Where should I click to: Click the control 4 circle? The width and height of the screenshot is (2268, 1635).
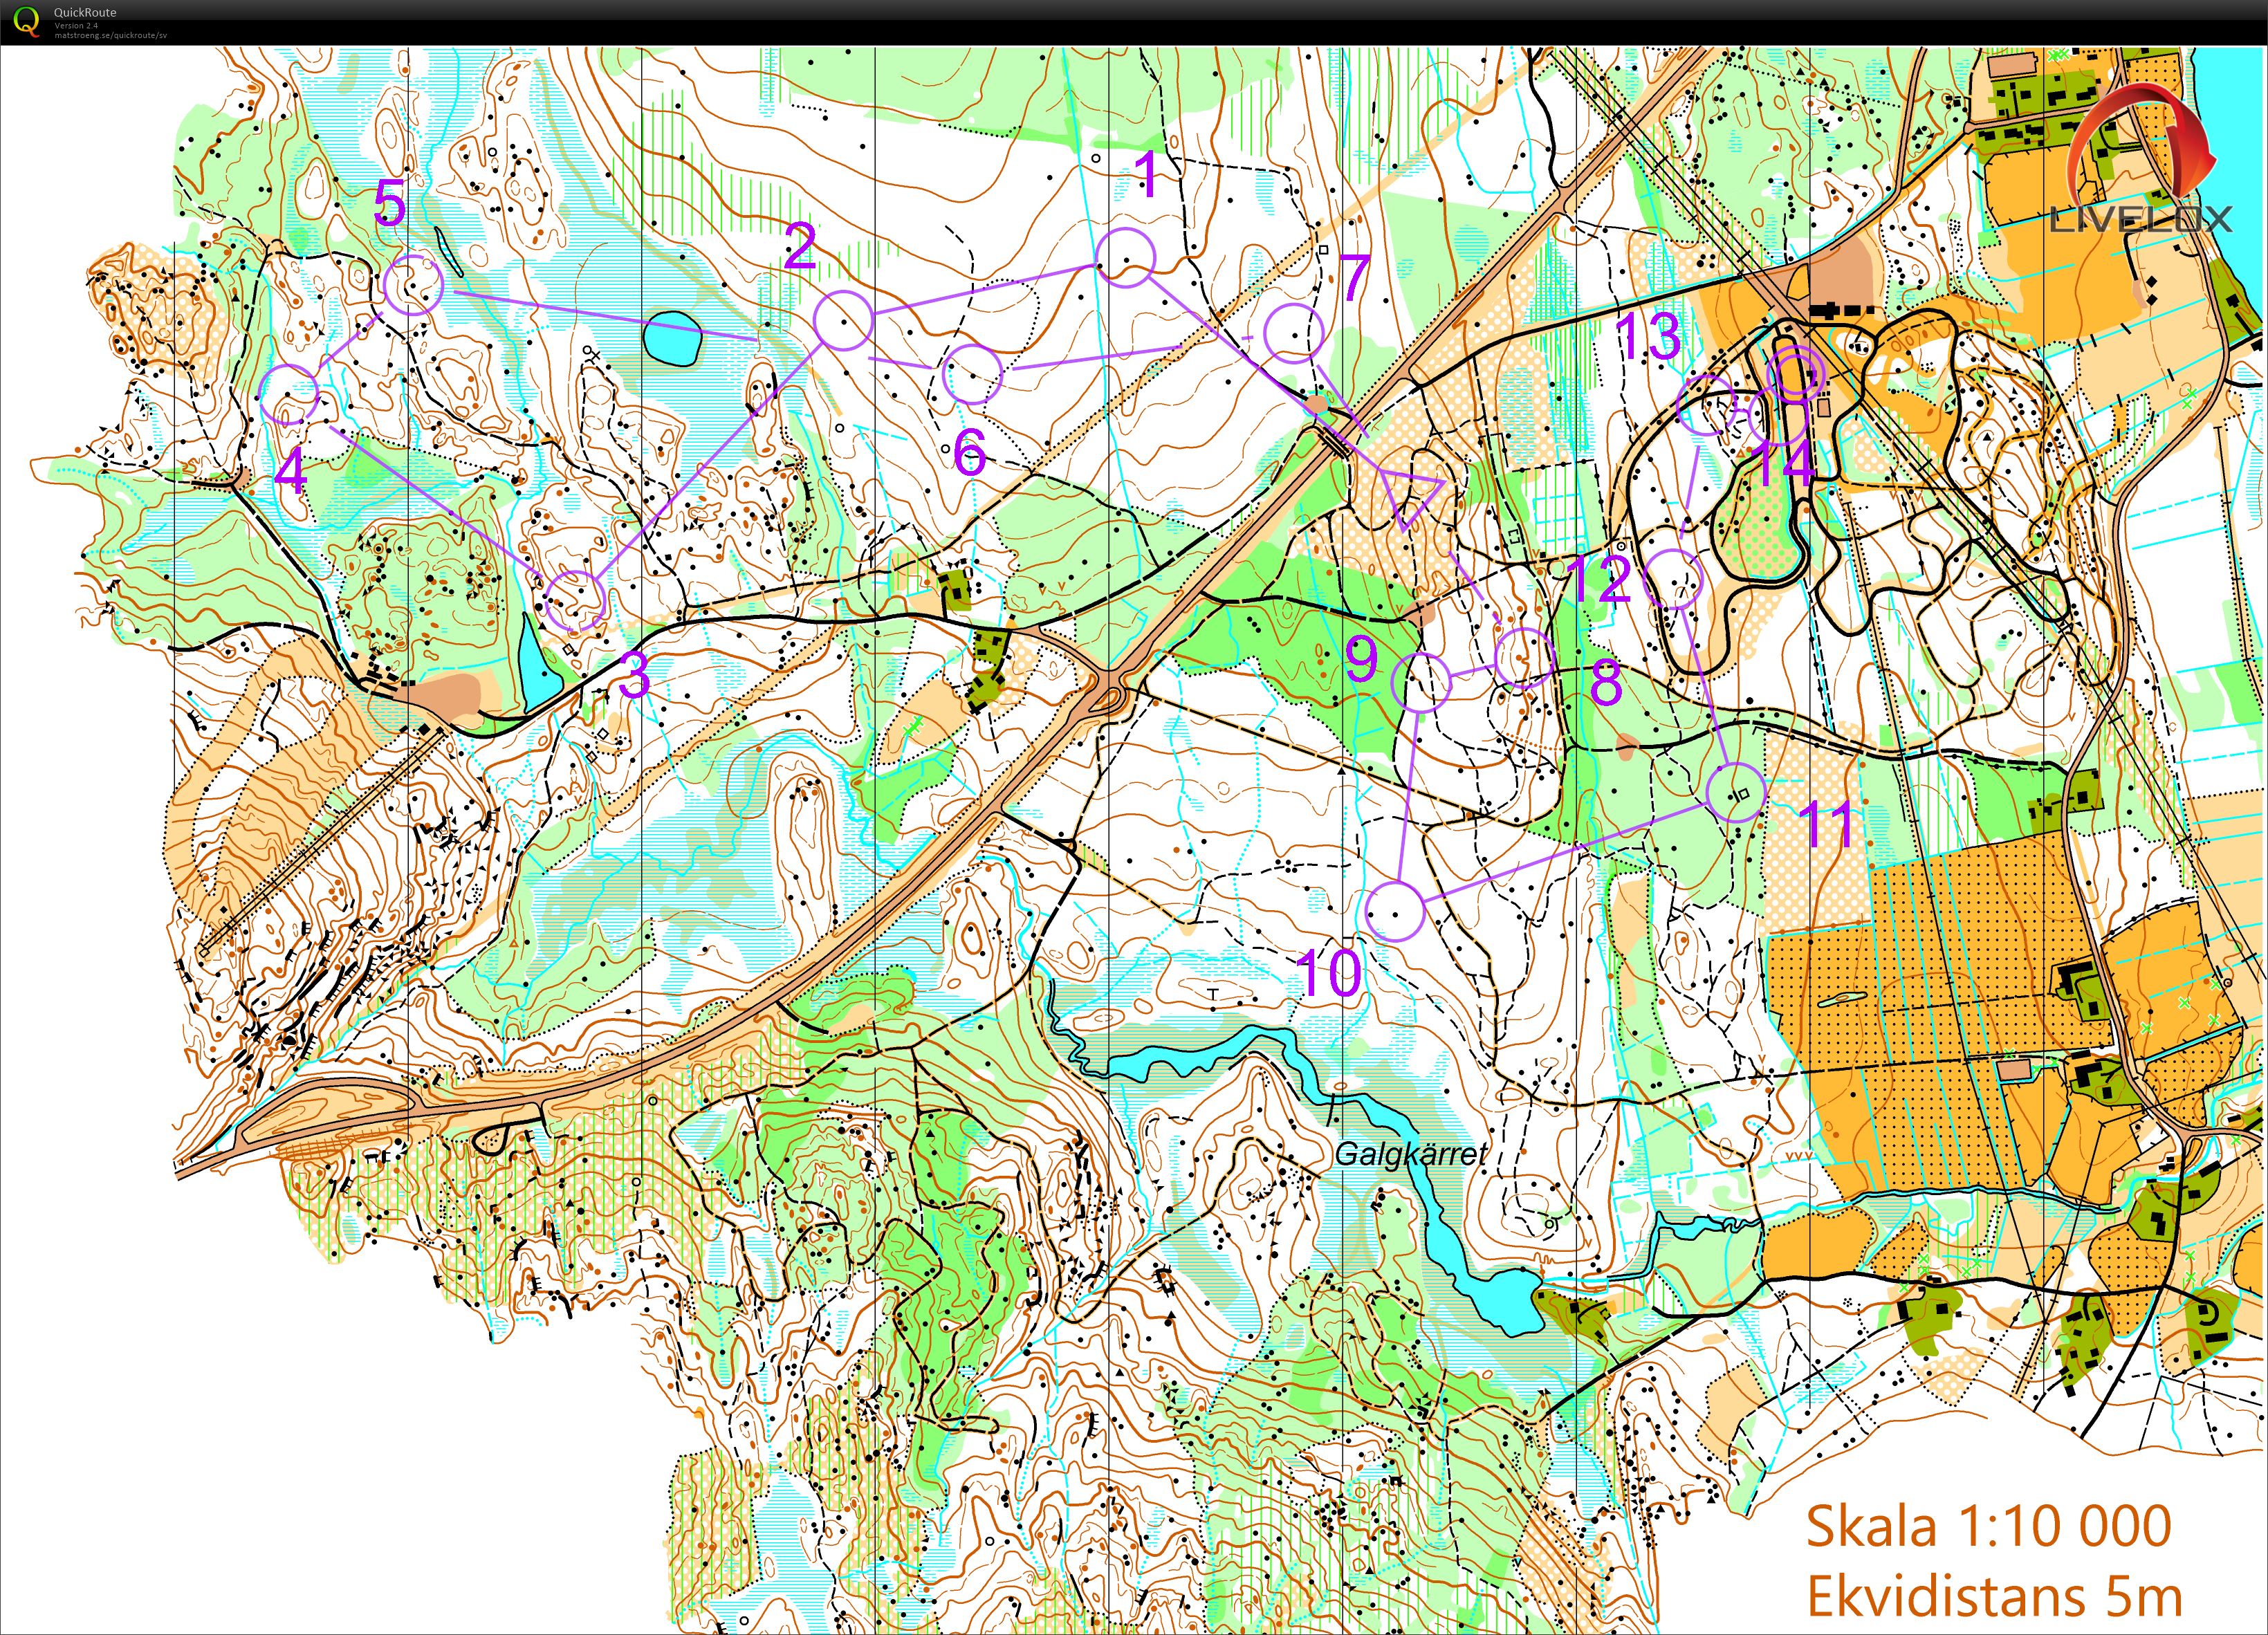(x=289, y=395)
